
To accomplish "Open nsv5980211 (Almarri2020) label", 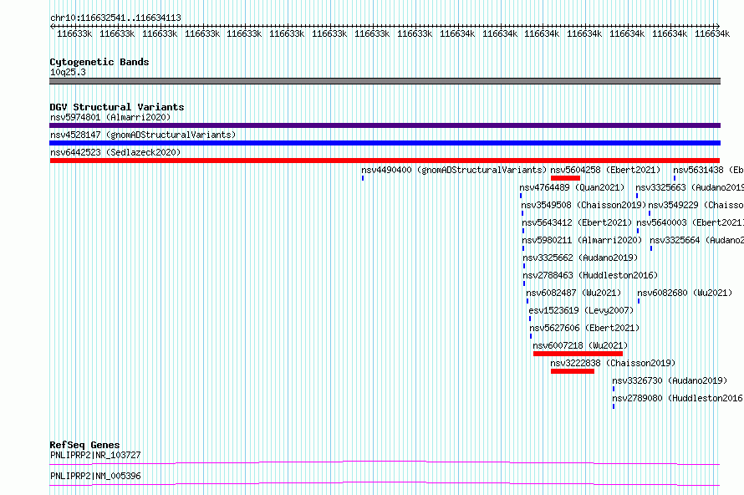I will pos(582,240).
